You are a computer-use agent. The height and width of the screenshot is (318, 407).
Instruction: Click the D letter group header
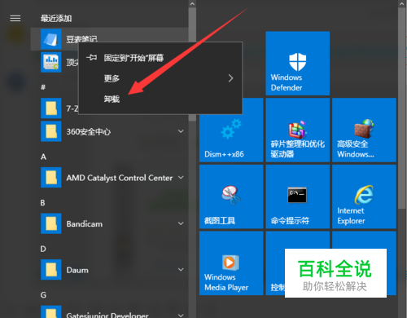pos(43,249)
